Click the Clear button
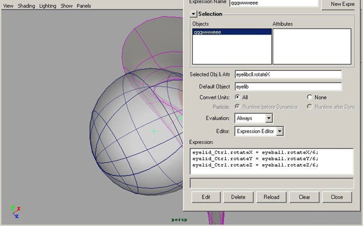 click(x=304, y=197)
